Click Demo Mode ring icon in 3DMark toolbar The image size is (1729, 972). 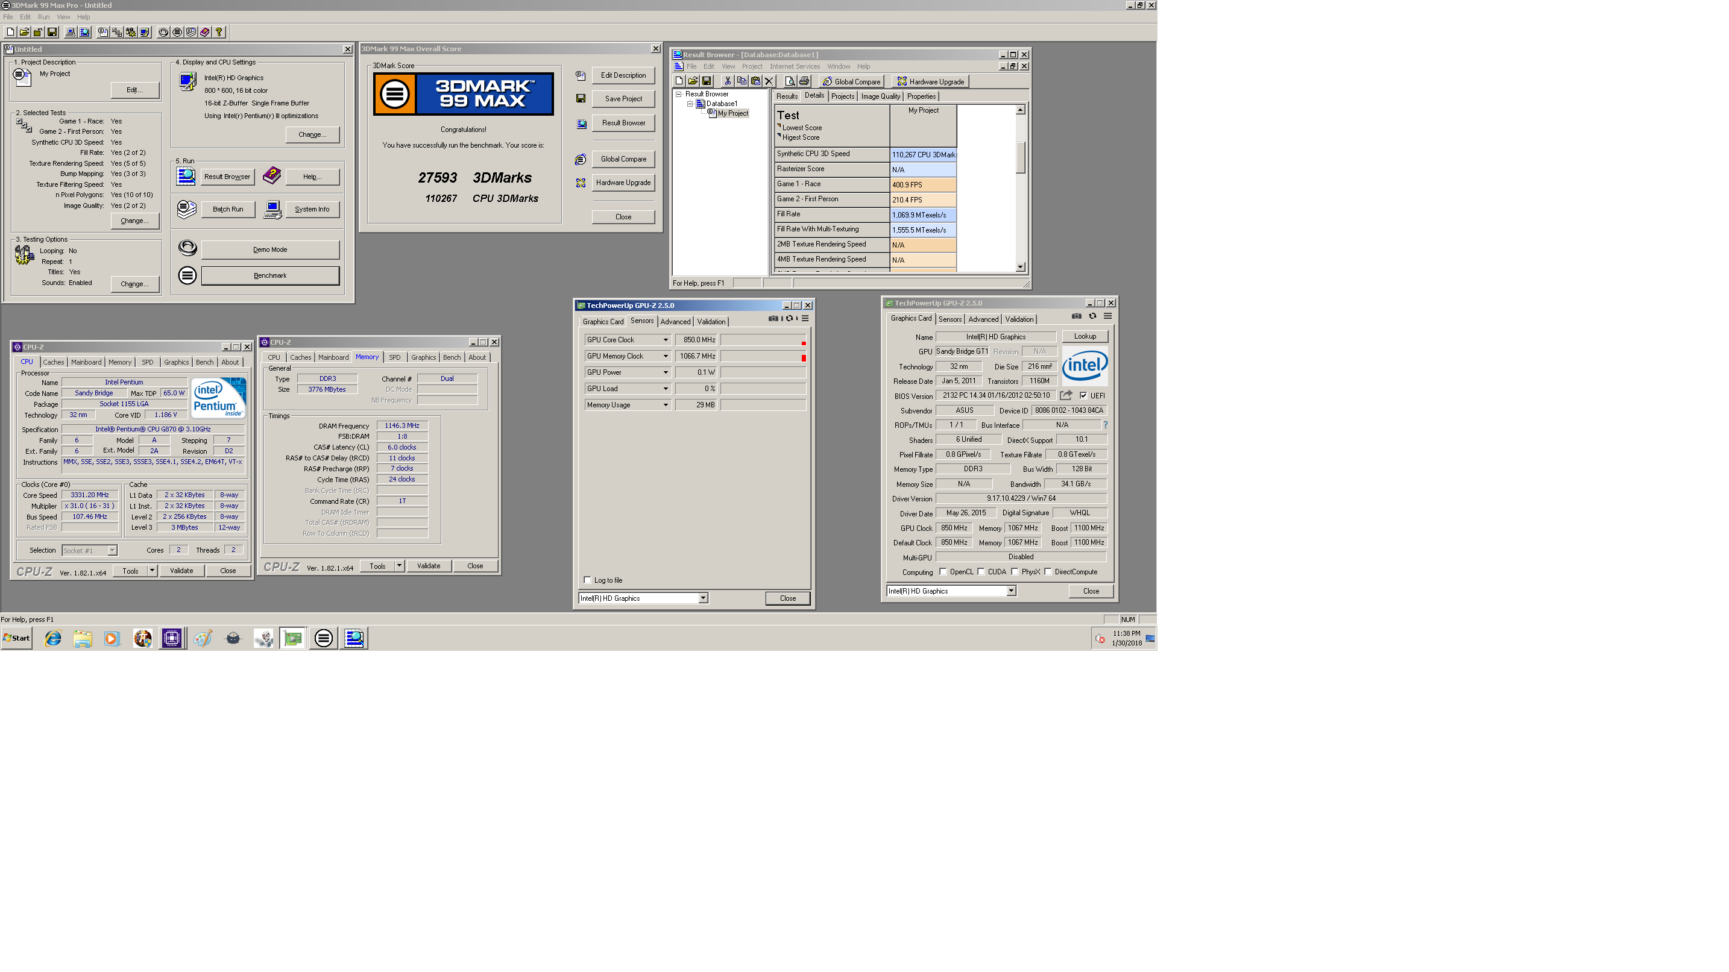coord(164,32)
